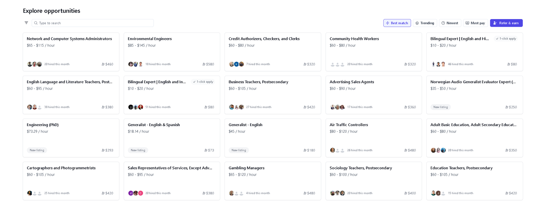Sort opportunities by Most pay
This screenshot has width=555, height=211.
(x=475, y=23)
